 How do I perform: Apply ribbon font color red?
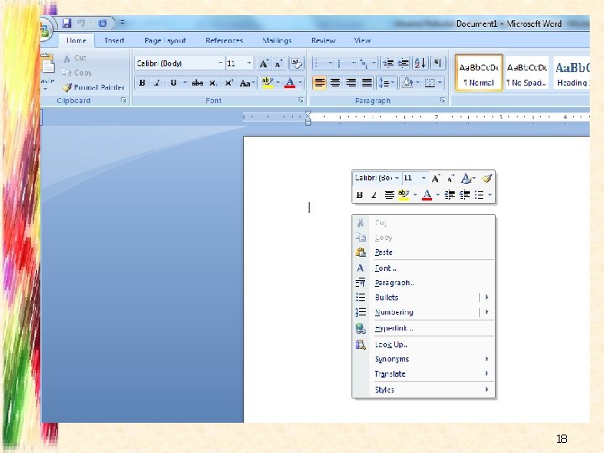pyautogui.click(x=289, y=83)
